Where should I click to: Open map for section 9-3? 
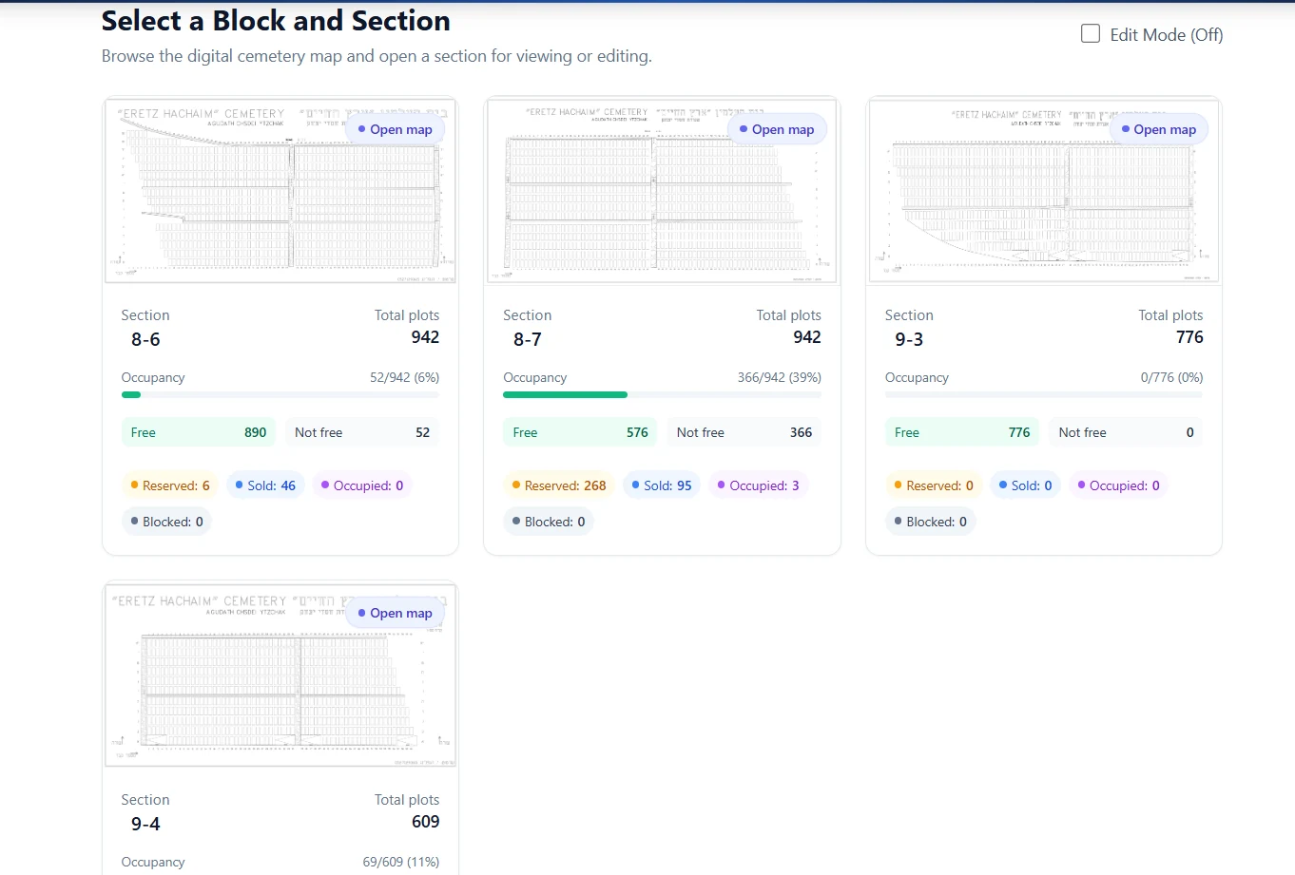click(1159, 129)
